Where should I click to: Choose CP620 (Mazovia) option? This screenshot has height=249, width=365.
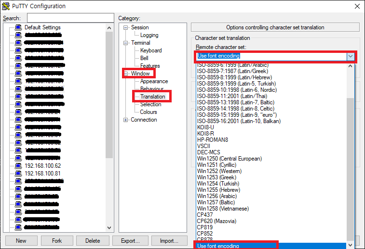216,222
